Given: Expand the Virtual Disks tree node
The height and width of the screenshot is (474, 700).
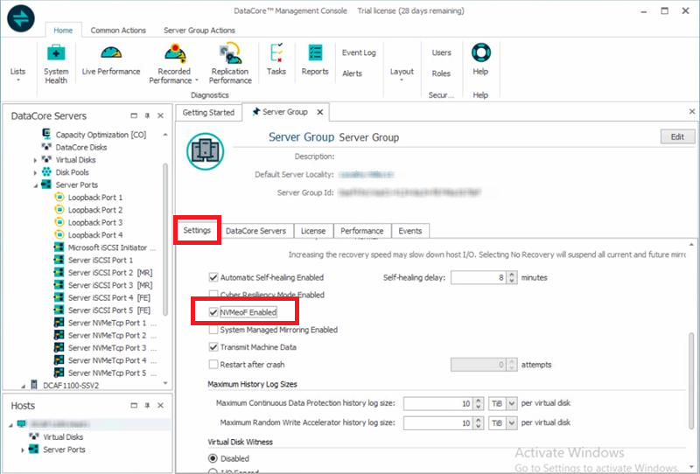Looking at the screenshot, I should [36, 160].
